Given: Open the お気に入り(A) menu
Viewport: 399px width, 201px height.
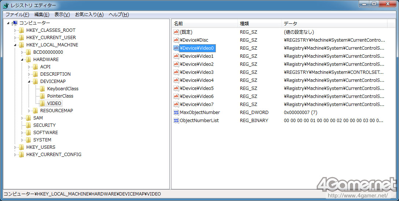Looking at the screenshot, I should [x=89, y=15].
